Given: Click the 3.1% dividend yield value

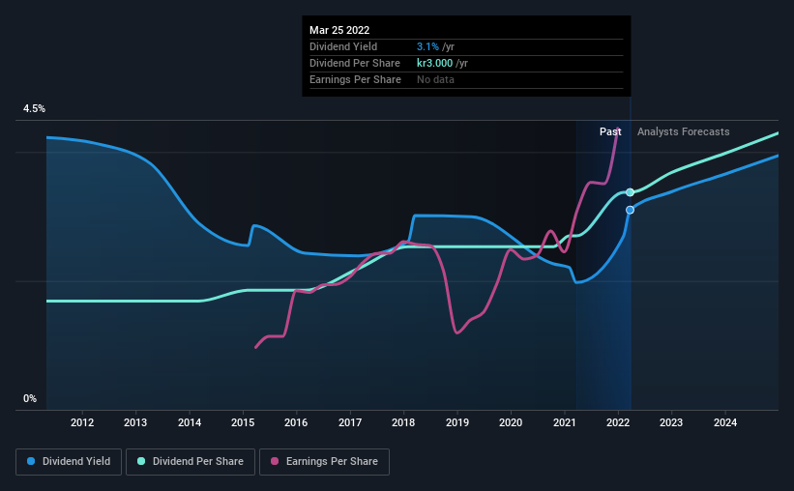Looking at the screenshot, I should coord(427,46).
